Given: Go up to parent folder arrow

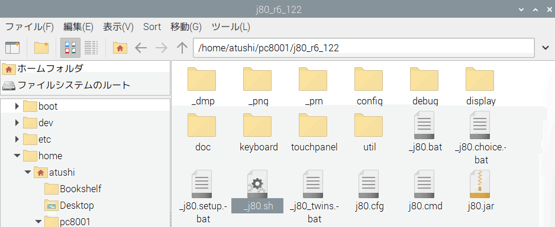Looking at the screenshot, I should (182, 48).
